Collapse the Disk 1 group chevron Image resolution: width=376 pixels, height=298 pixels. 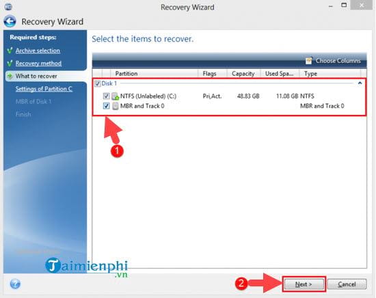point(360,83)
